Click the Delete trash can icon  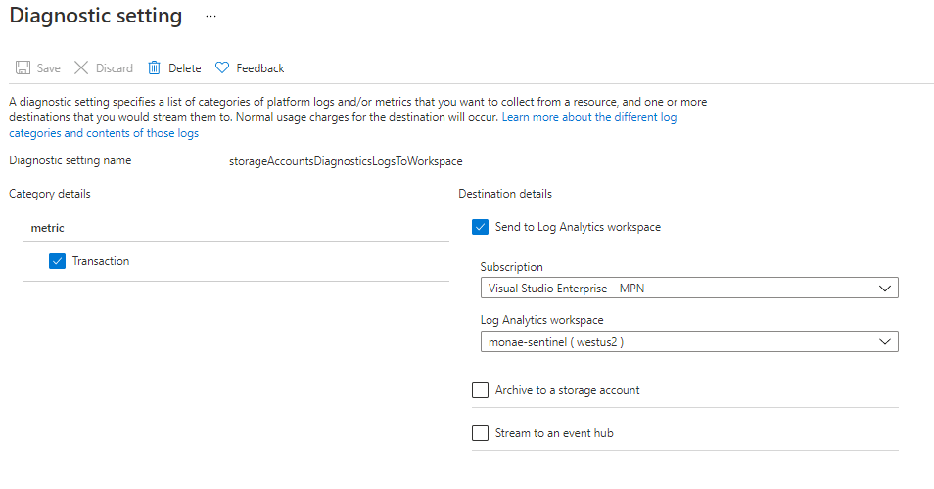click(x=155, y=68)
